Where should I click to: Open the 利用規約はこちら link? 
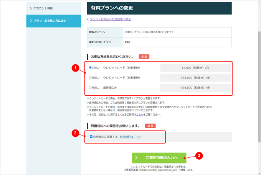point(130,137)
